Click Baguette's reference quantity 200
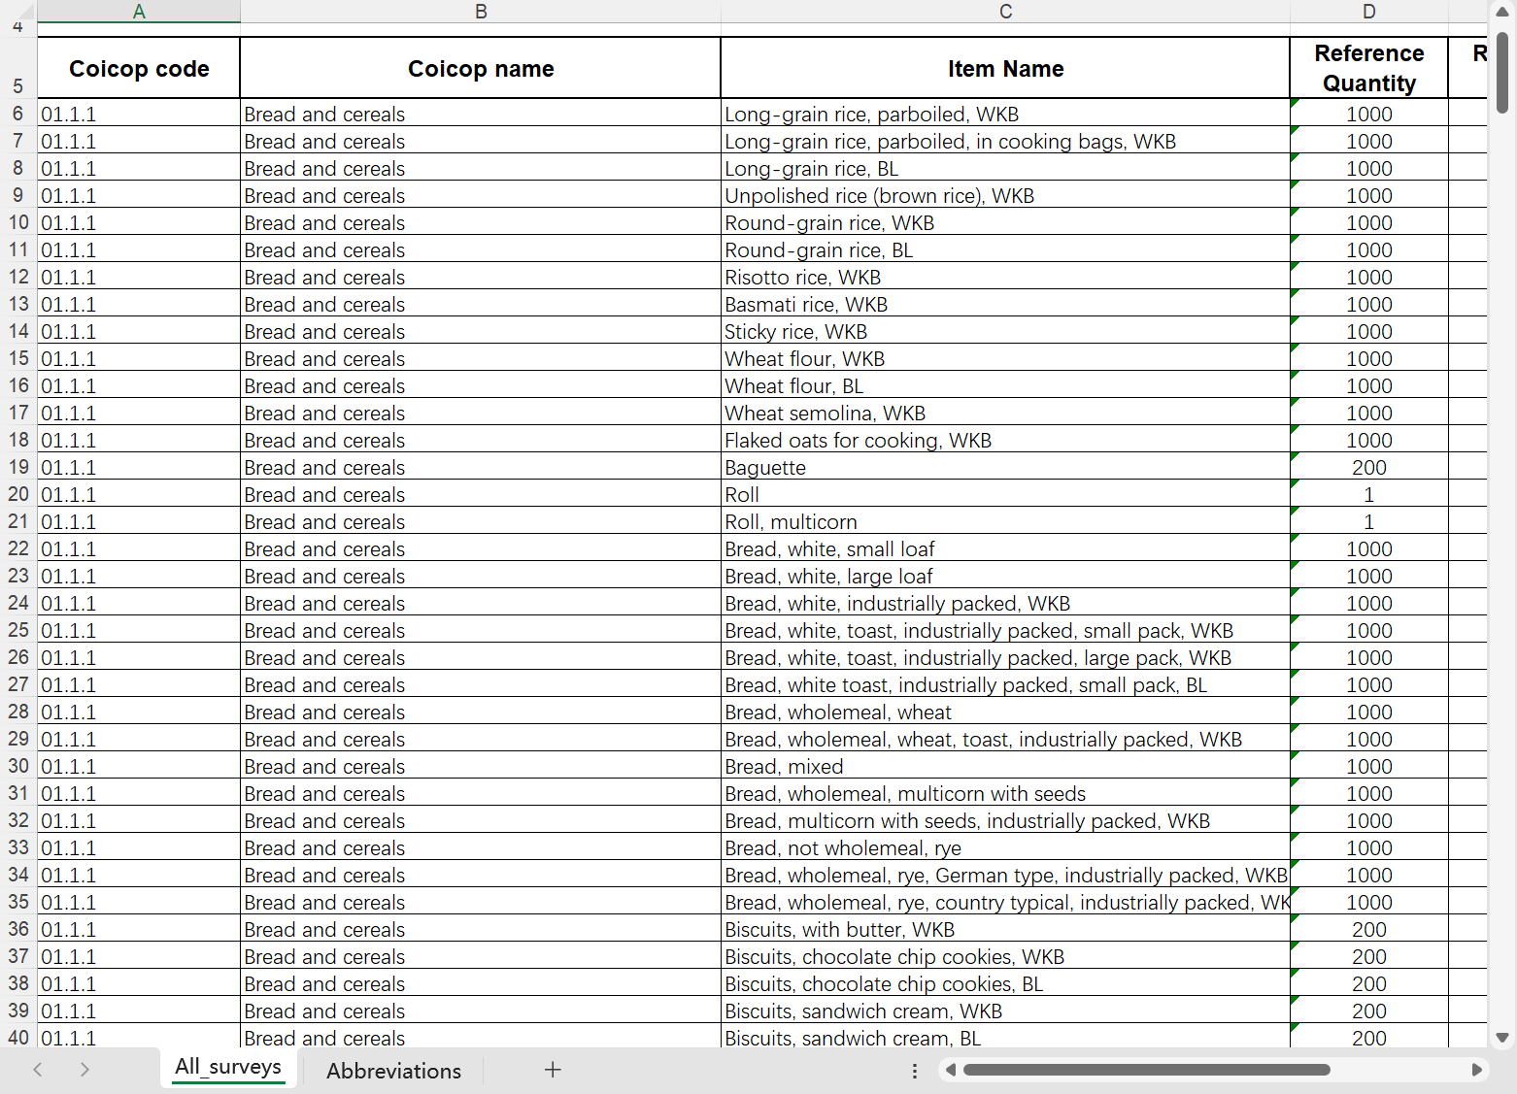Image resolution: width=1517 pixels, height=1094 pixels. click(1369, 467)
